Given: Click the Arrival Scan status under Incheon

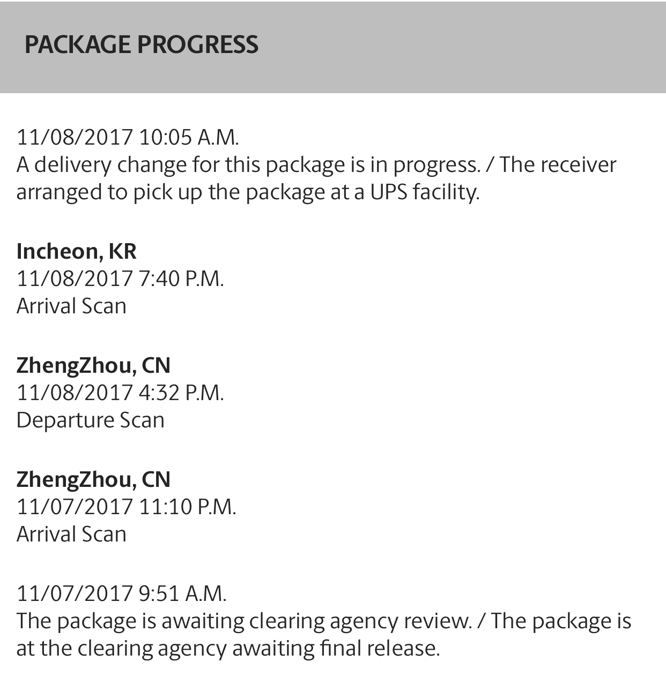Looking at the screenshot, I should (71, 306).
